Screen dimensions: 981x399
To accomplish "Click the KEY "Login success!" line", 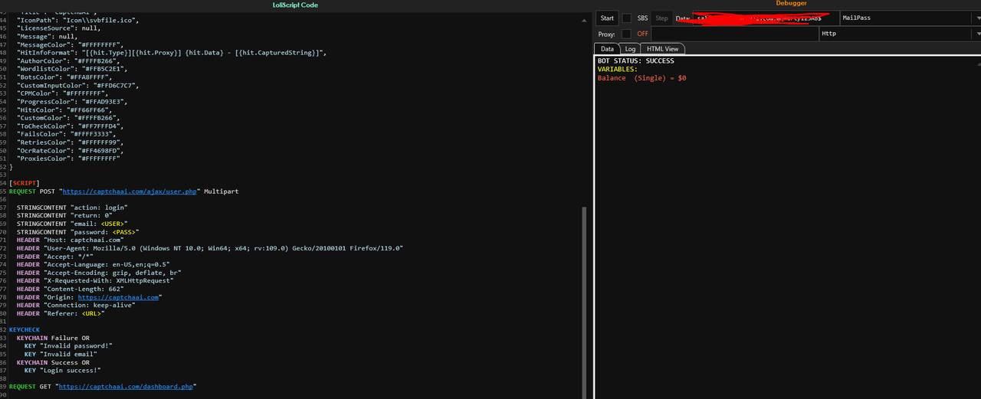I will point(62,371).
